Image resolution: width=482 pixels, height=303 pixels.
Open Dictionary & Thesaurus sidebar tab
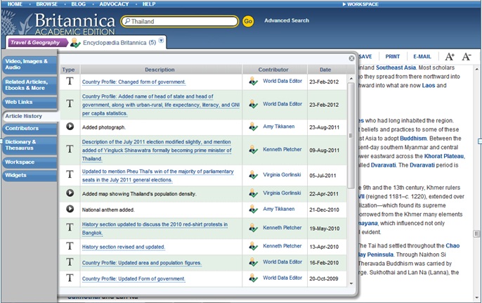click(30, 145)
